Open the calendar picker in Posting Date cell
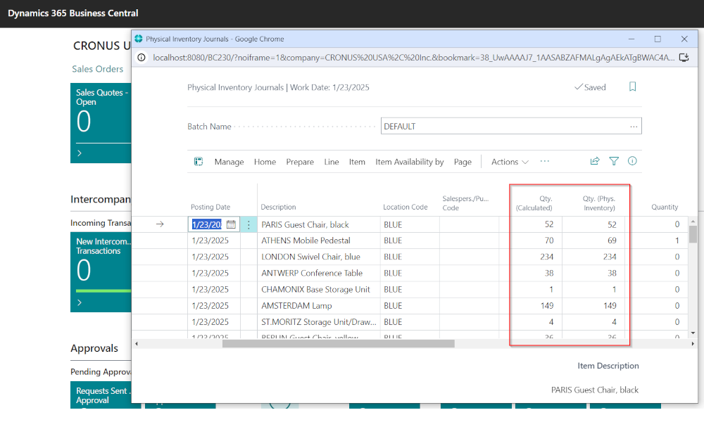This screenshot has width=704, height=422. click(231, 224)
